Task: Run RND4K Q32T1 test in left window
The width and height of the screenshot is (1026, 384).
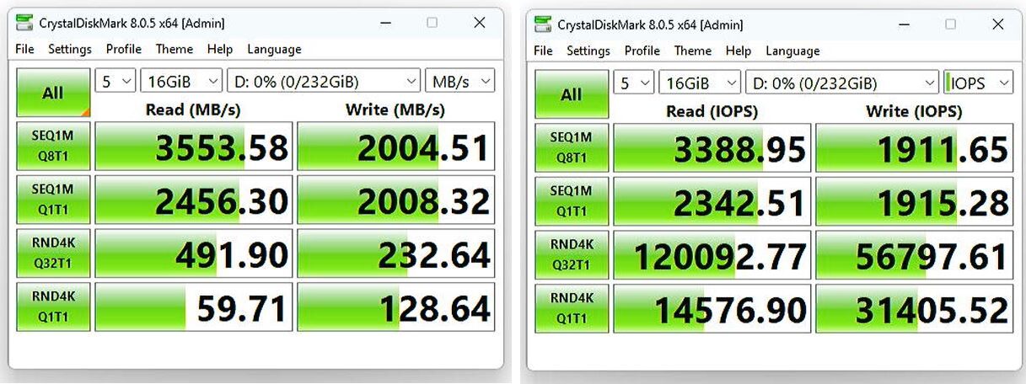Action: pos(53,253)
